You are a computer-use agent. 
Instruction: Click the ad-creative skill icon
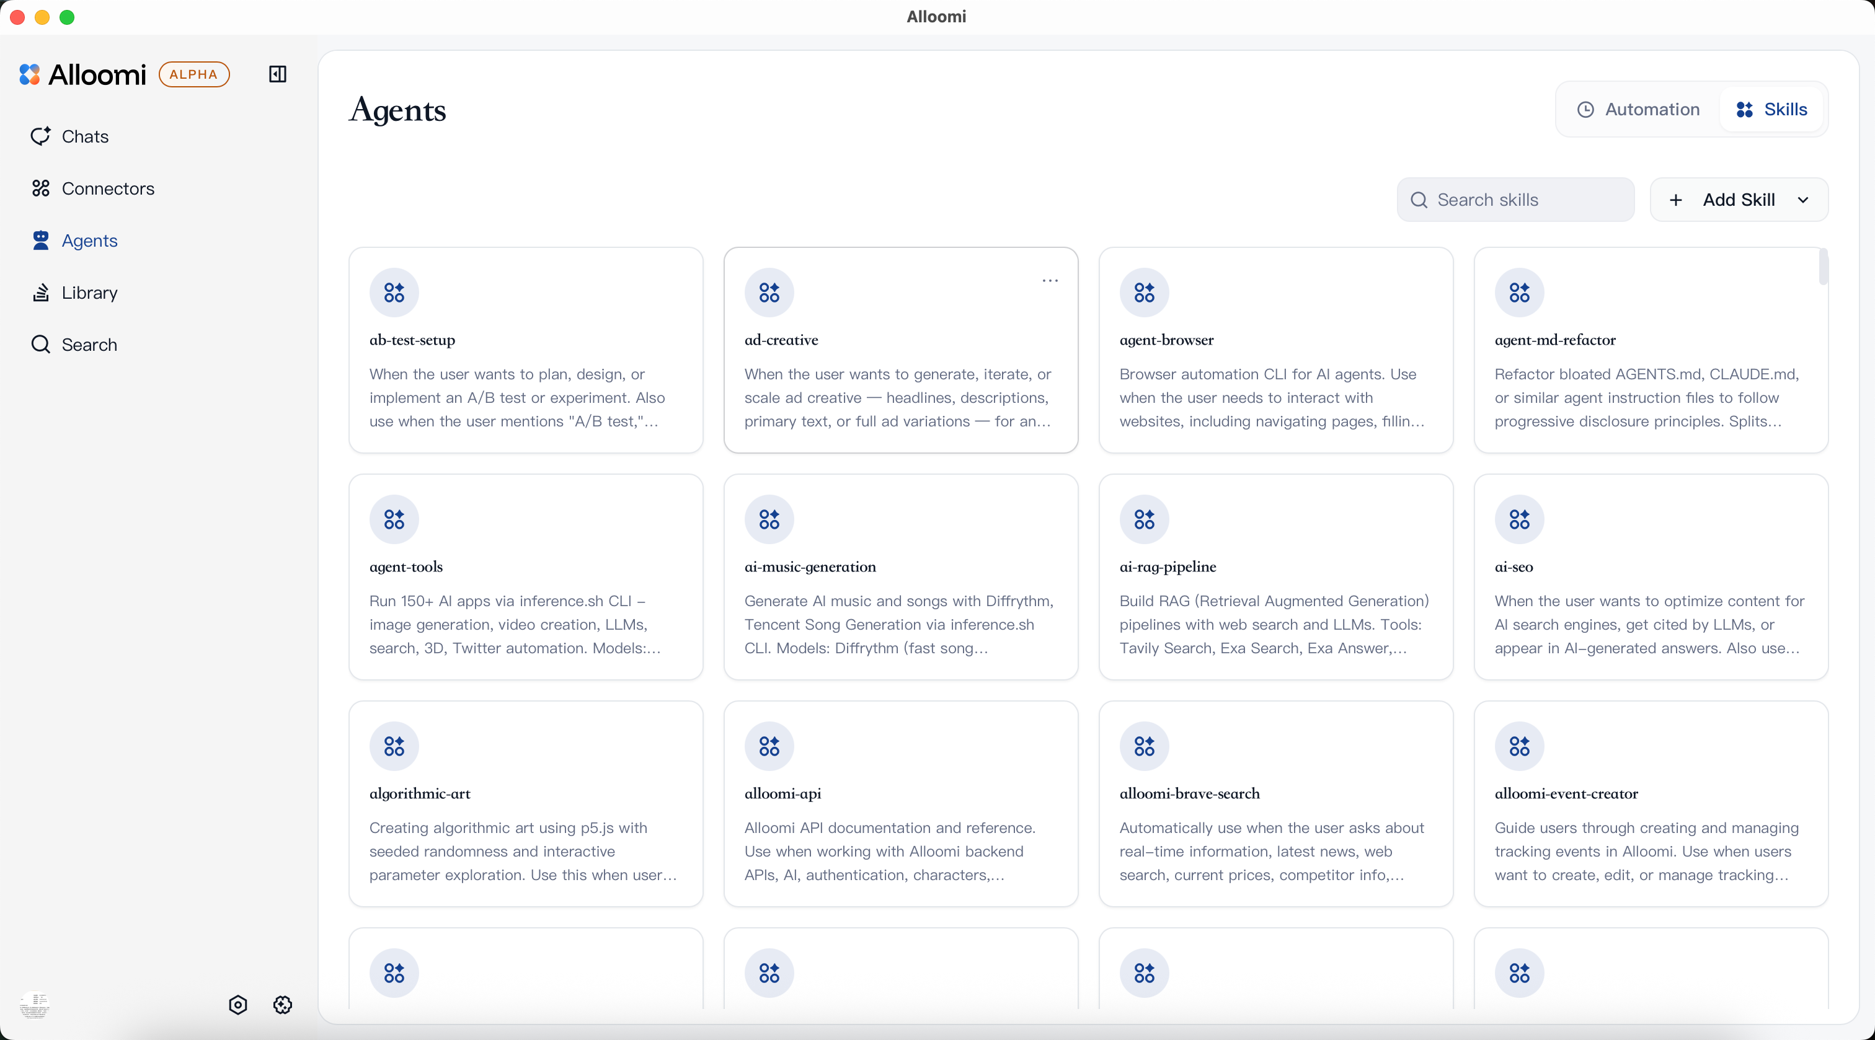(769, 293)
